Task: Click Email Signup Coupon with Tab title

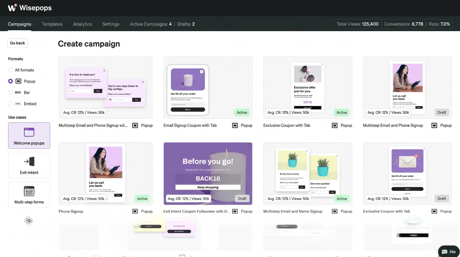Action: [x=190, y=125]
